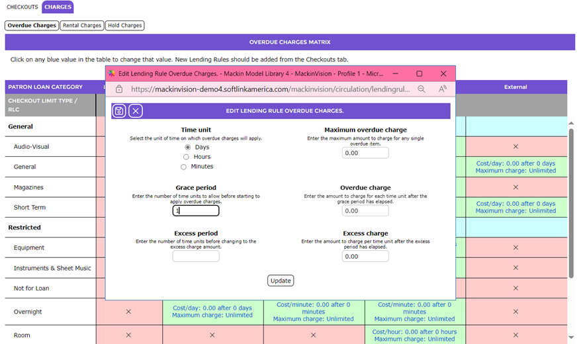Screen dimensions: 579x344
Task: Click the Overdue charge amount field
Action: pyautogui.click(x=365, y=211)
